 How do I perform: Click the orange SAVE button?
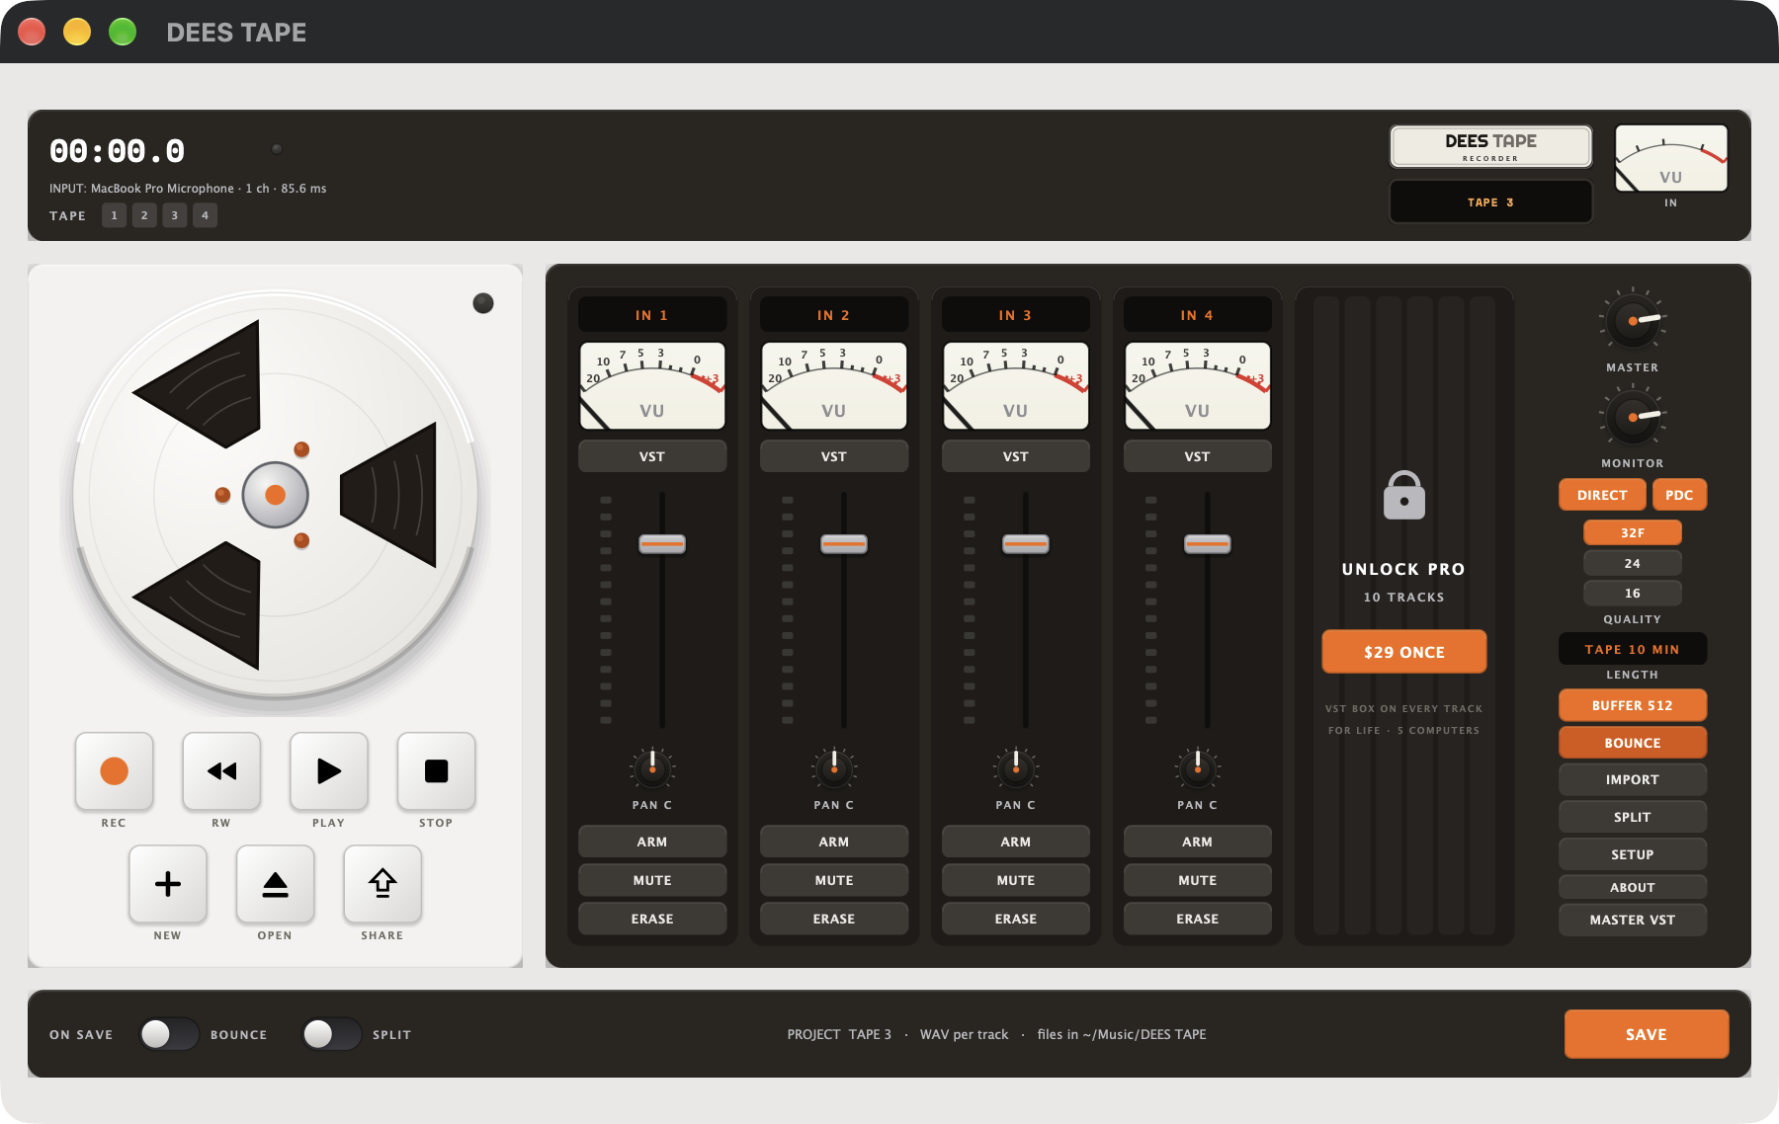(x=1647, y=1034)
